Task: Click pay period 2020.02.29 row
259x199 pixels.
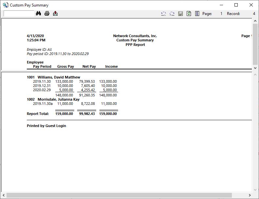Action: click(x=42, y=90)
